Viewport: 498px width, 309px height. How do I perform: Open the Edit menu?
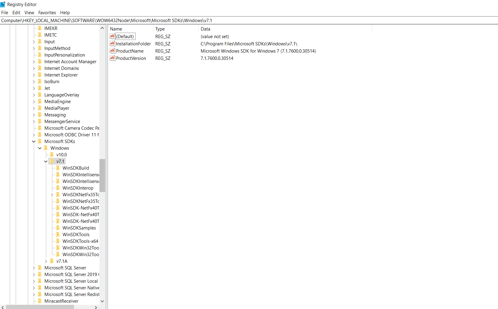(x=16, y=13)
